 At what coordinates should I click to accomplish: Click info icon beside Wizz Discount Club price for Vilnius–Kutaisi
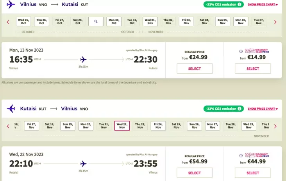point(240,51)
